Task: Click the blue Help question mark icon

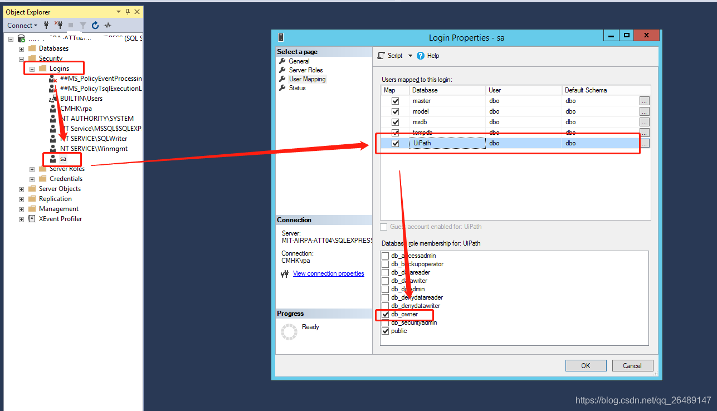Action: point(421,56)
